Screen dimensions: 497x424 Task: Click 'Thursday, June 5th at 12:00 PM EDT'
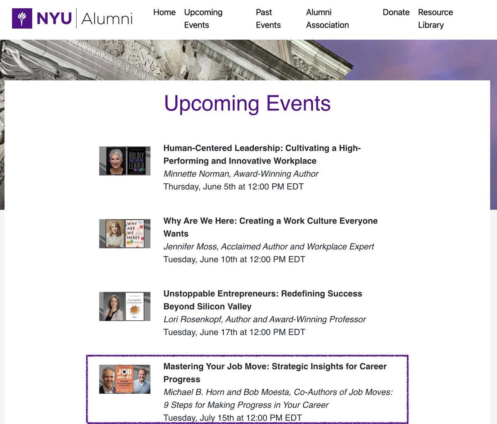pos(234,187)
